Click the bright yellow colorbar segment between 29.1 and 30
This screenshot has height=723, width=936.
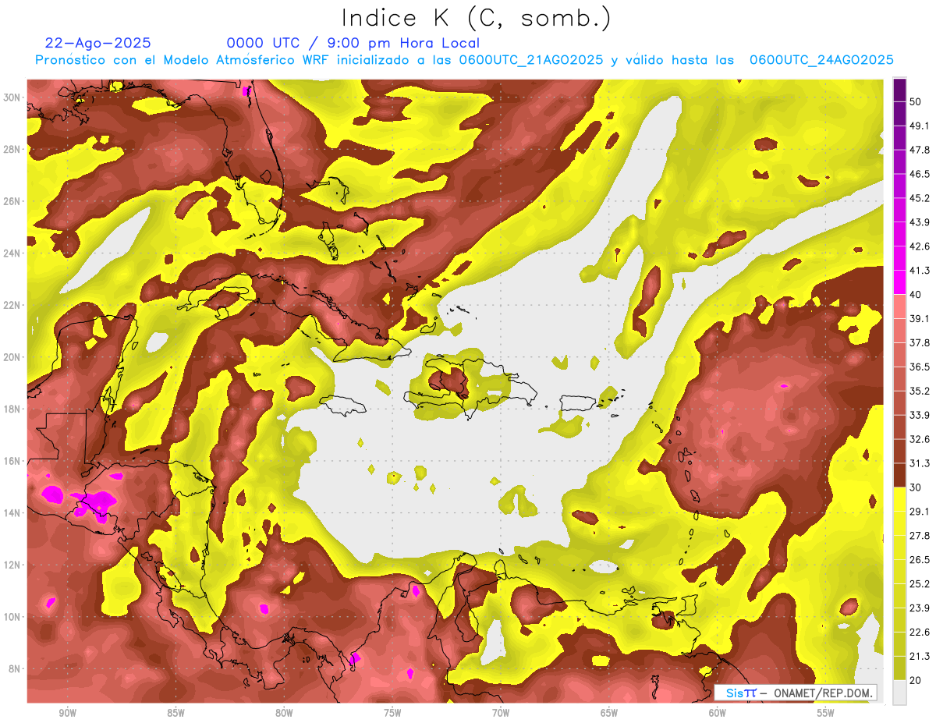pos(899,500)
